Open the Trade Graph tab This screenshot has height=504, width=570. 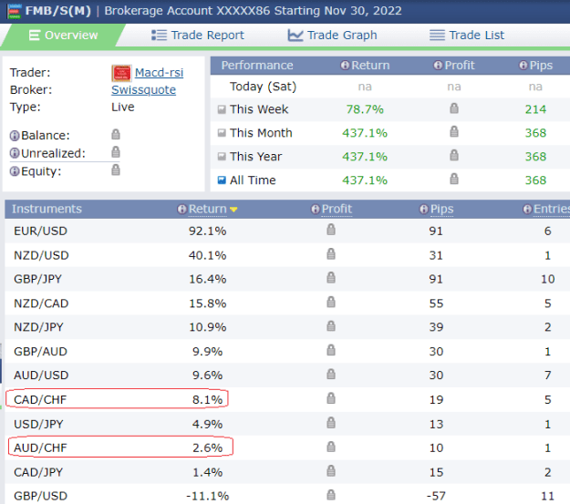(x=332, y=36)
